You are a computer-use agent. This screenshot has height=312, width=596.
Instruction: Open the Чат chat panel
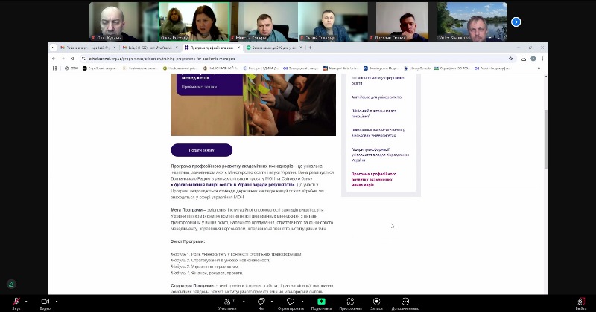tap(261, 304)
